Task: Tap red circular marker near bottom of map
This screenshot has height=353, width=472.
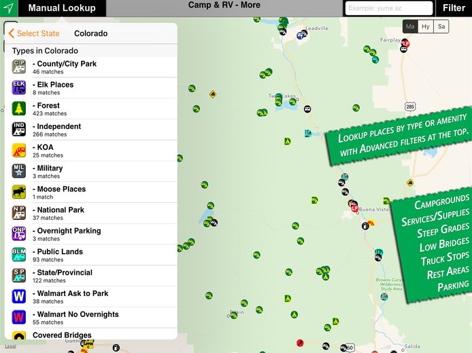Action: click(300, 343)
